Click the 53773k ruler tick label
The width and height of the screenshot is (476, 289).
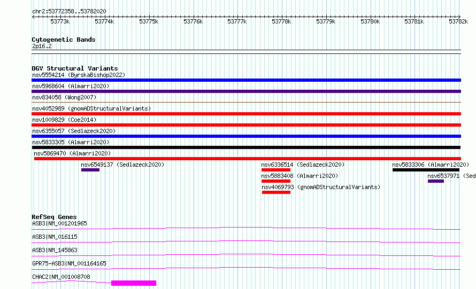pos(60,21)
